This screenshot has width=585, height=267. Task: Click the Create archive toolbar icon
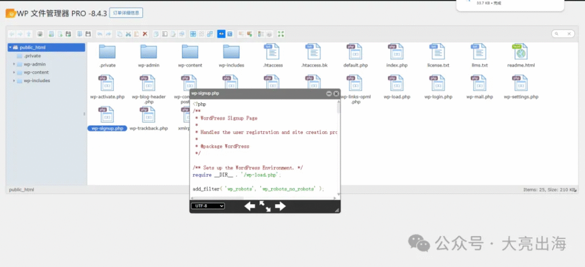click(250, 34)
